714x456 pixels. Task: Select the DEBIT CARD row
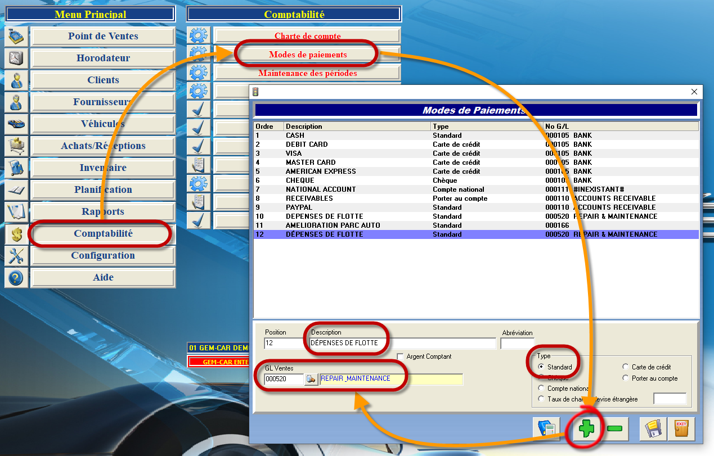click(x=476, y=145)
